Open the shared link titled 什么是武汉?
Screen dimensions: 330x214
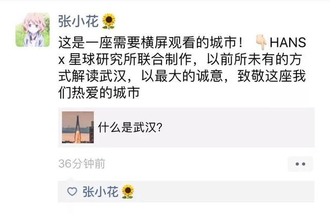pyautogui.click(x=130, y=127)
